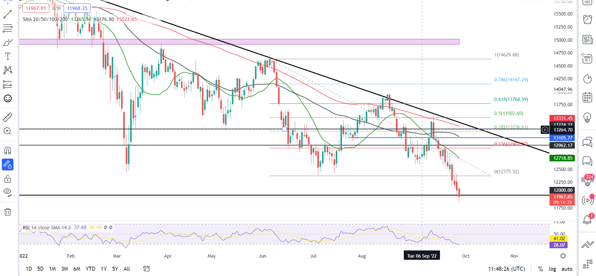Open the order panel zigzag icon

588,245
